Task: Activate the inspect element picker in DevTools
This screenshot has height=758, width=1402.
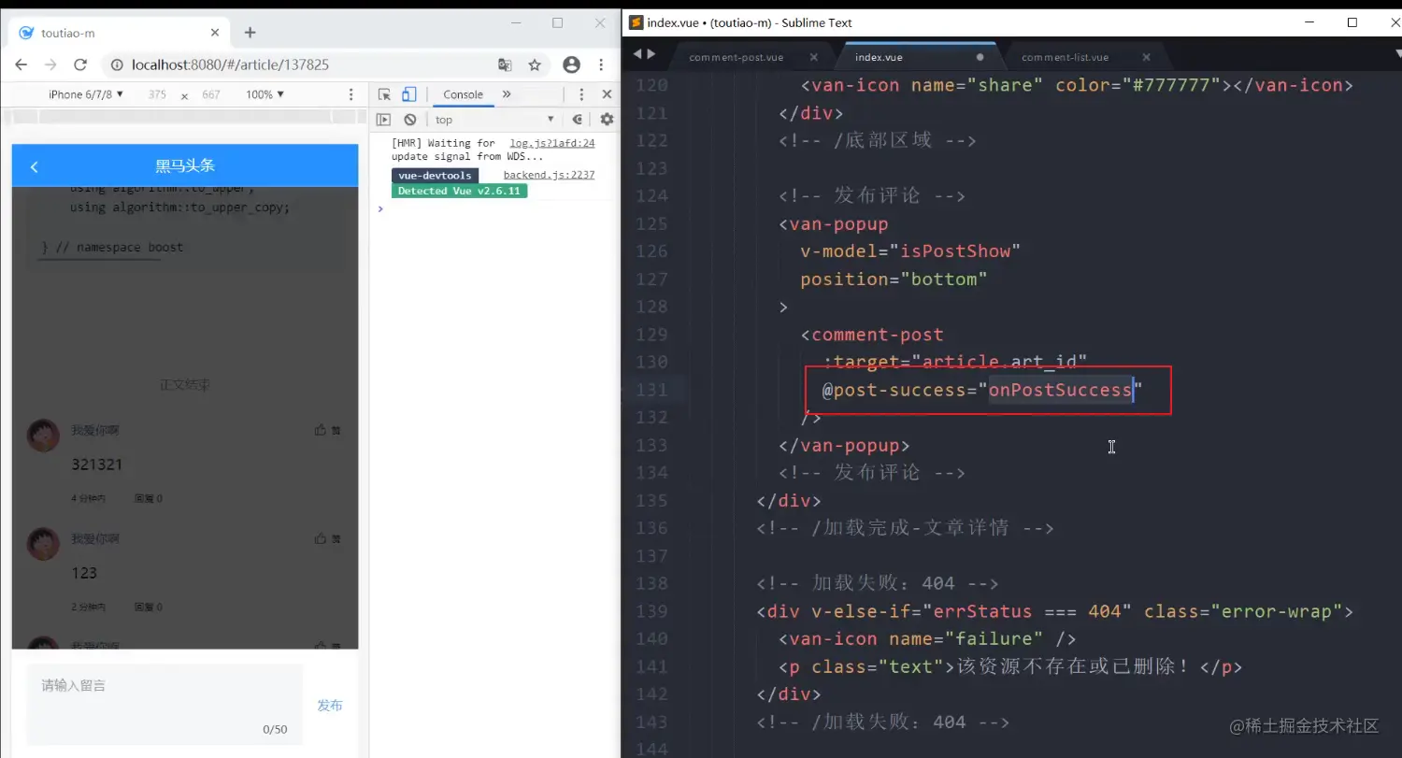Action: [x=384, y=94]
